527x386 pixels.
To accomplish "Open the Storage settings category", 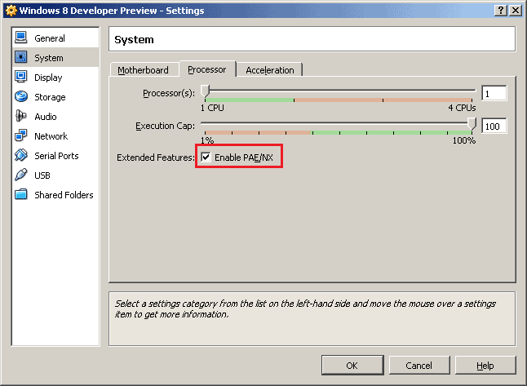I will click(x=55, y=97).
